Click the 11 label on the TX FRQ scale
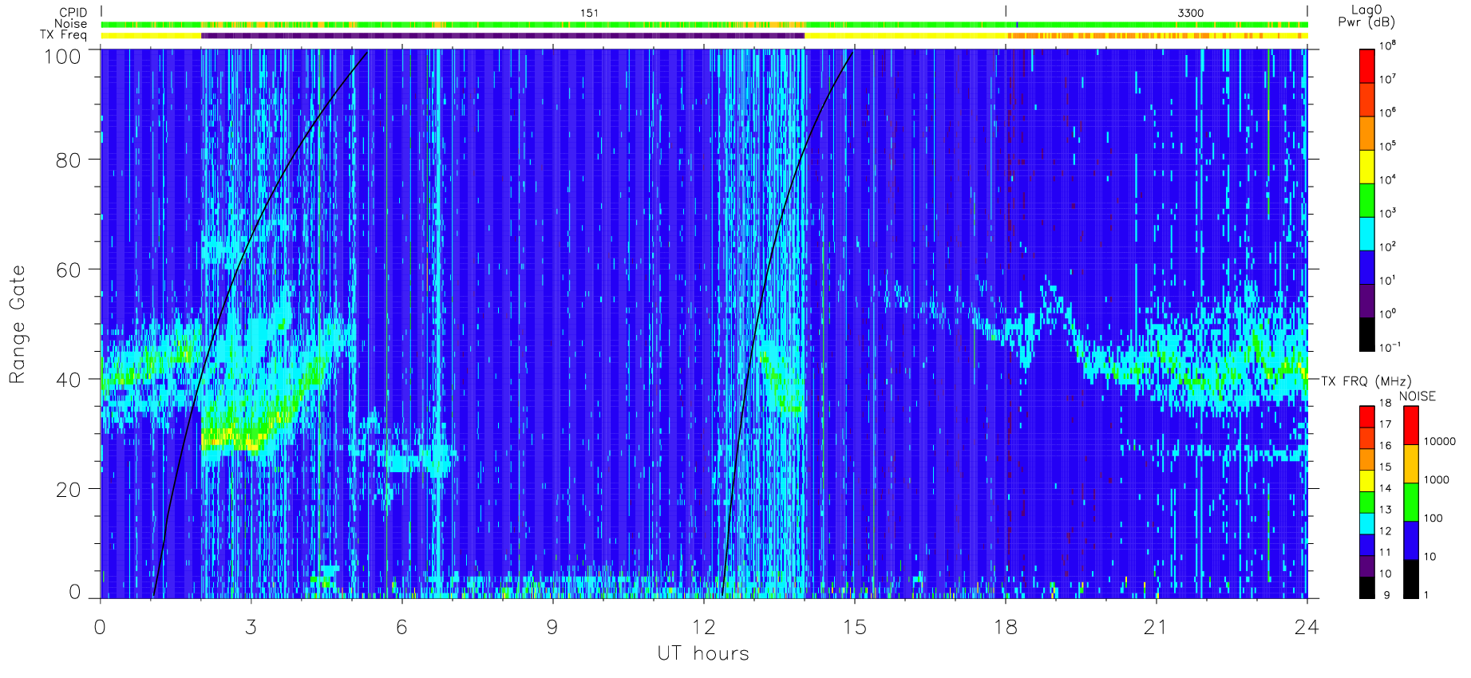The width and height of the screenshot is (1471, 678). 1385,552
